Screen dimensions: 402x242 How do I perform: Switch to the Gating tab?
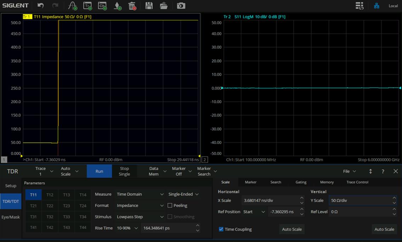coord(301,182)
